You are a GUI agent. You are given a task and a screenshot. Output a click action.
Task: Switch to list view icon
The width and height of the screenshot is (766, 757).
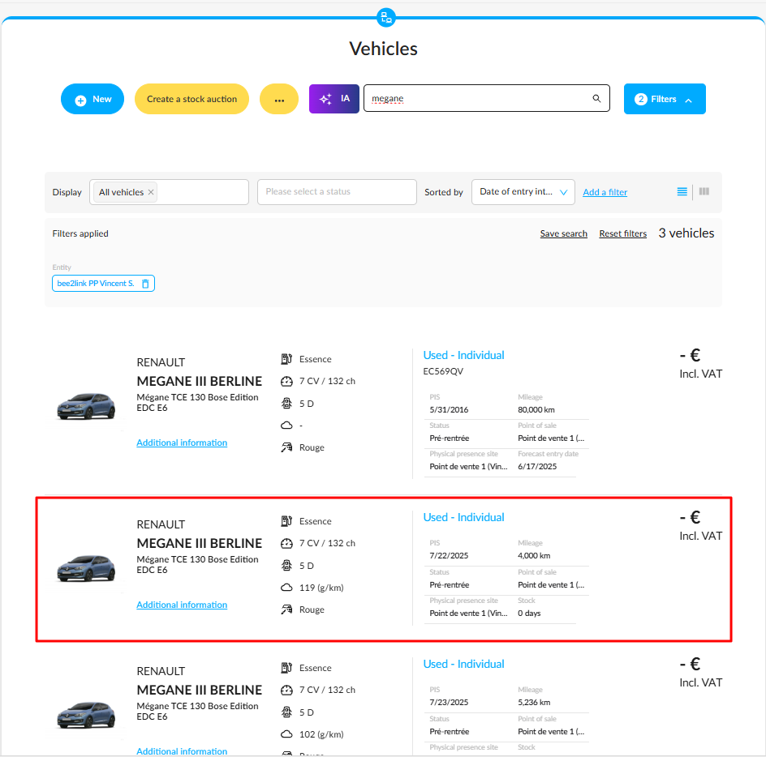coord(682,192)
